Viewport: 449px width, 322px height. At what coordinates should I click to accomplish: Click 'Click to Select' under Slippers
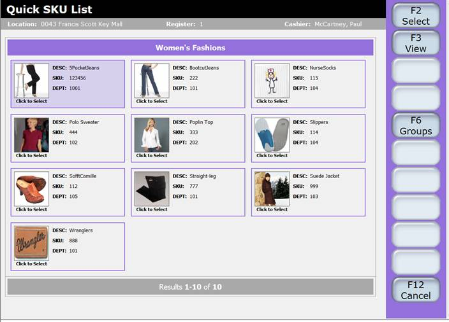(x=272, y=155)
